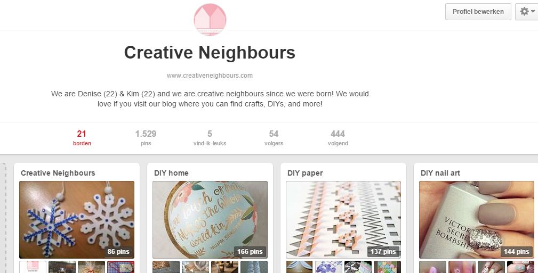Visit www.creativeneighbours.com link
Image resolution: width=538 pixels, height=273 pixels.
coord(210,76)
